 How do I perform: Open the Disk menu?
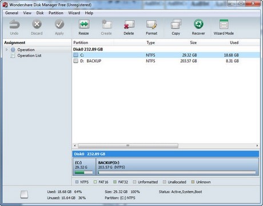pyautogui.click(x=40, y=13)
